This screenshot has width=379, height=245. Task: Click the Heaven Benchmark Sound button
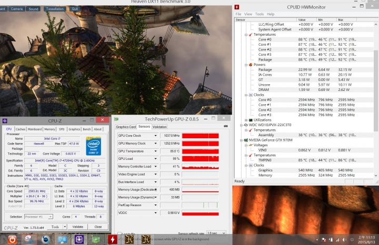tap(33, 9)
